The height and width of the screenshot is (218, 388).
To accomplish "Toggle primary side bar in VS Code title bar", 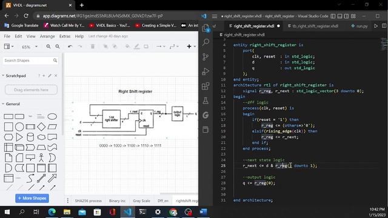I will point(333,16).
